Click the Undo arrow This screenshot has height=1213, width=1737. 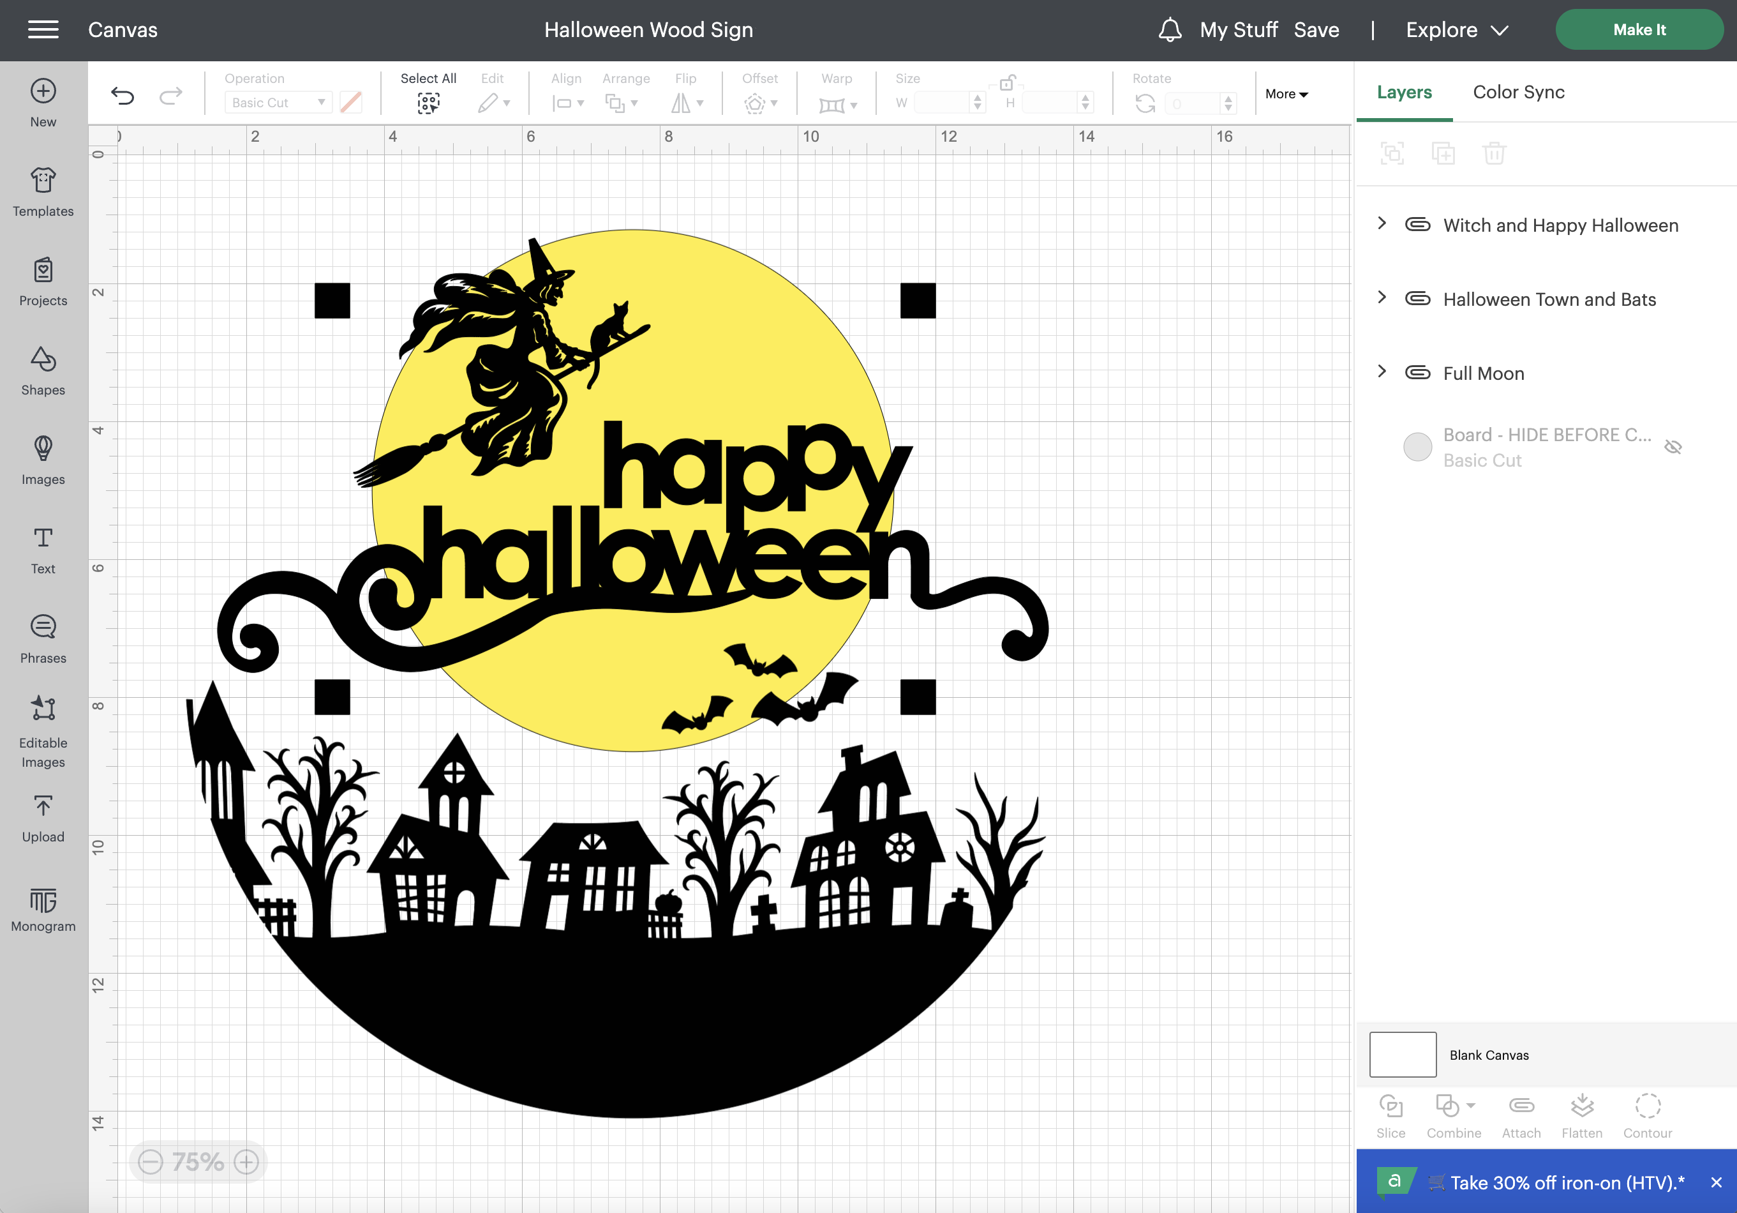(123, 95)
